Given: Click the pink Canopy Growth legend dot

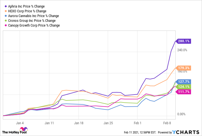Looking at the screenshot, I should [6, 25].
